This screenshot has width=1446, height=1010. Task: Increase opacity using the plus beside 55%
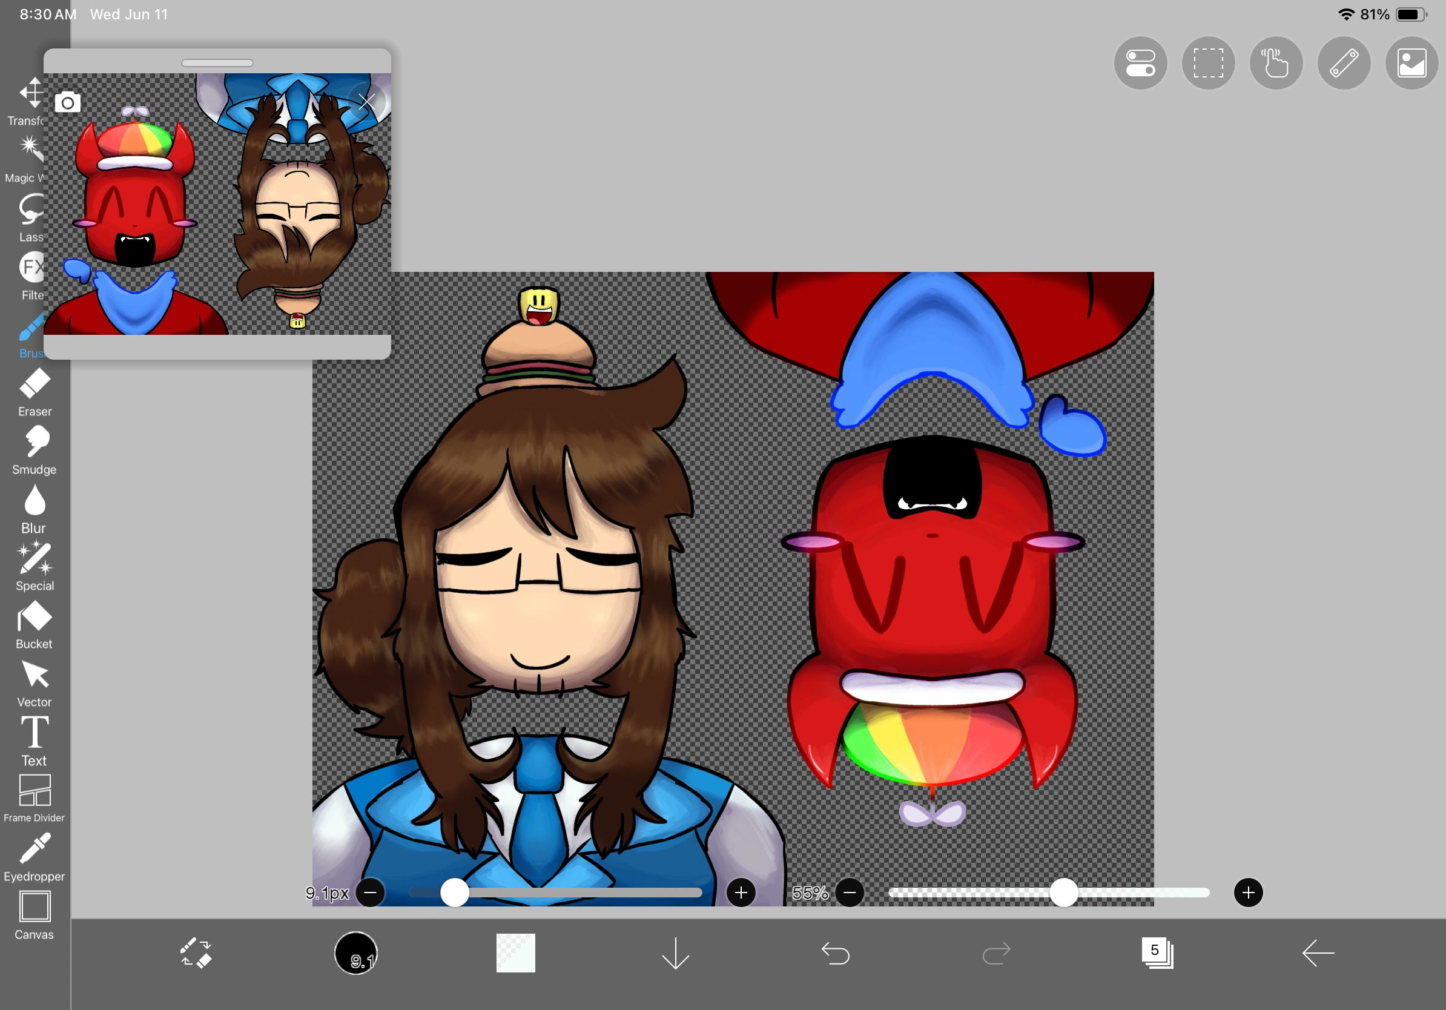pyautogui.click(x=1249, y=893)
